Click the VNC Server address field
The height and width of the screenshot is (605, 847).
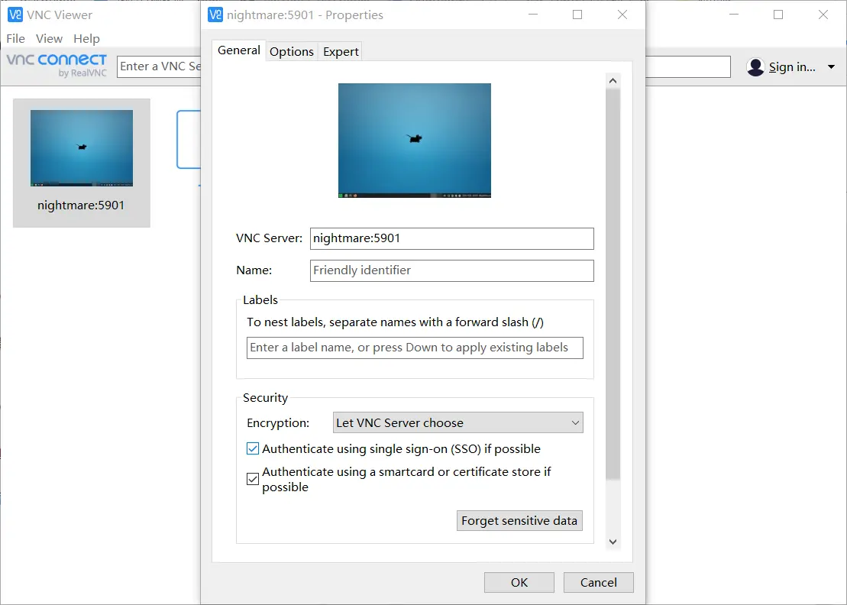click(451, 238)
